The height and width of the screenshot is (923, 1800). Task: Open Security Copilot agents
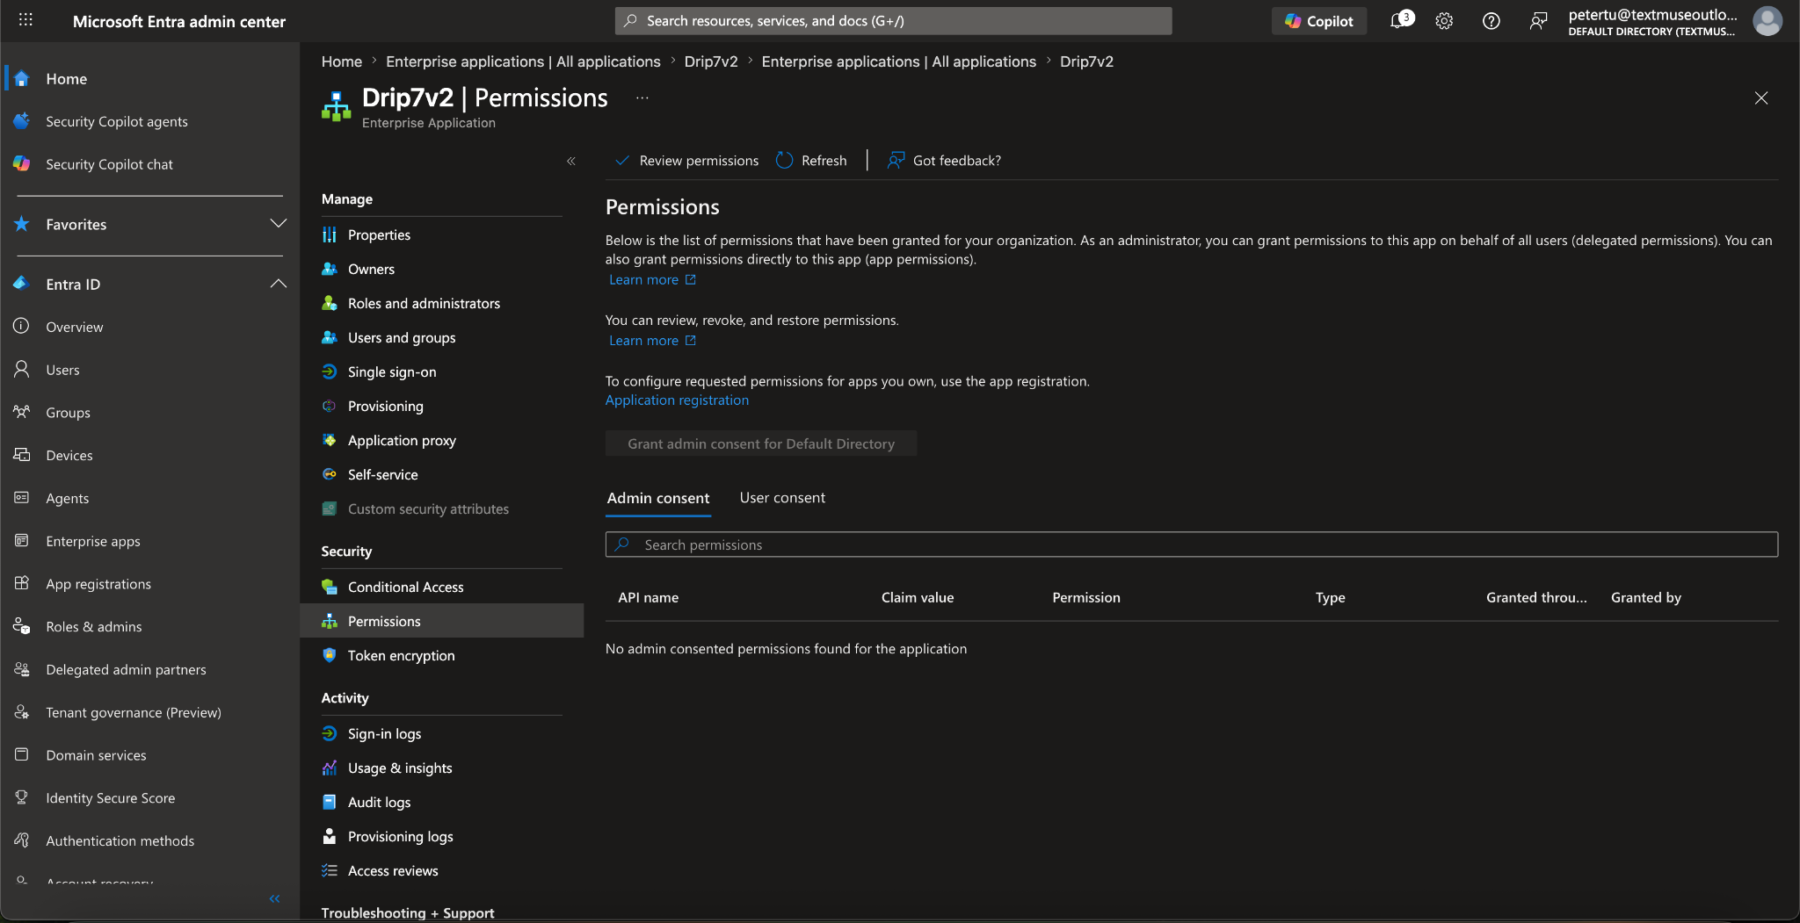tap(117, 121)
